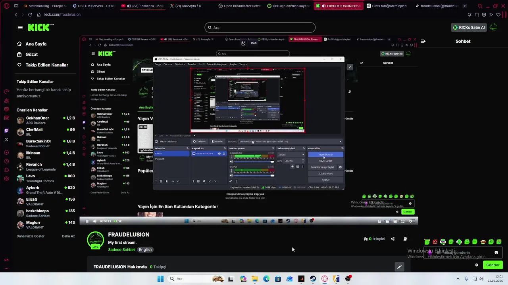Viewport: 508px width, 285px height.
Task: Click Kaydı Başlat in streamed OBS
Action: (325, 161)
